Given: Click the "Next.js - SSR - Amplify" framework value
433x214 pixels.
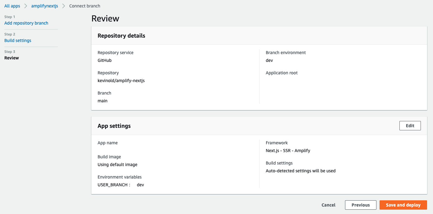Looking at the screenshot, I should 288,151.
